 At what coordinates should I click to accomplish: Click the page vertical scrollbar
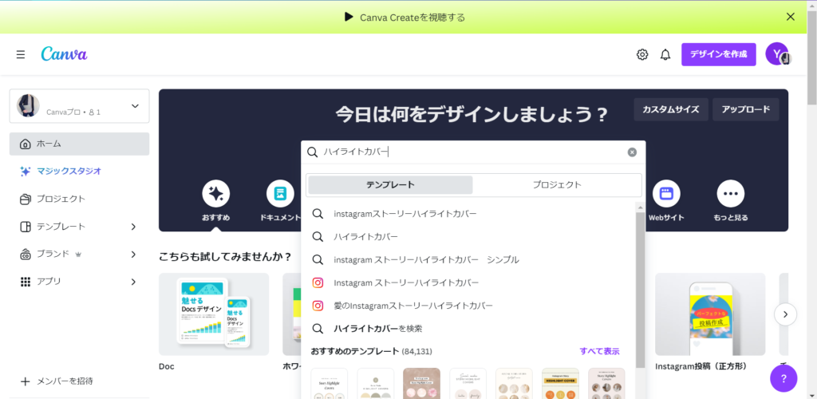(811, 57)
